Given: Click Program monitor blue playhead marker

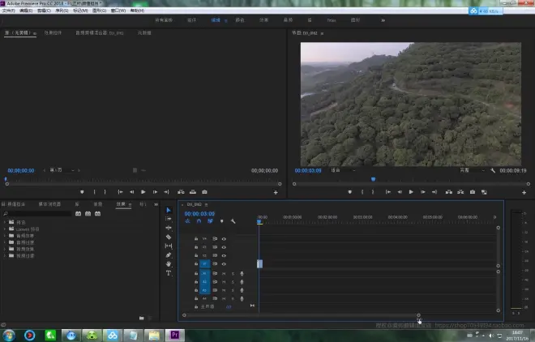Looking at the screenshot, I should click(x=373, y=179).
